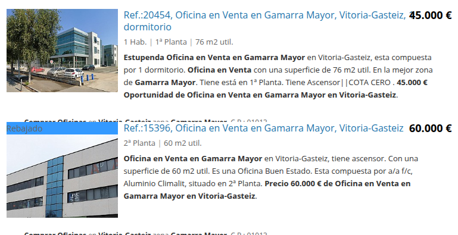The height and width of the screenshot is (235, 458).
Task: Open listing Ref.:20454 Oficina en Venta title link
Action: pos(264,21)
